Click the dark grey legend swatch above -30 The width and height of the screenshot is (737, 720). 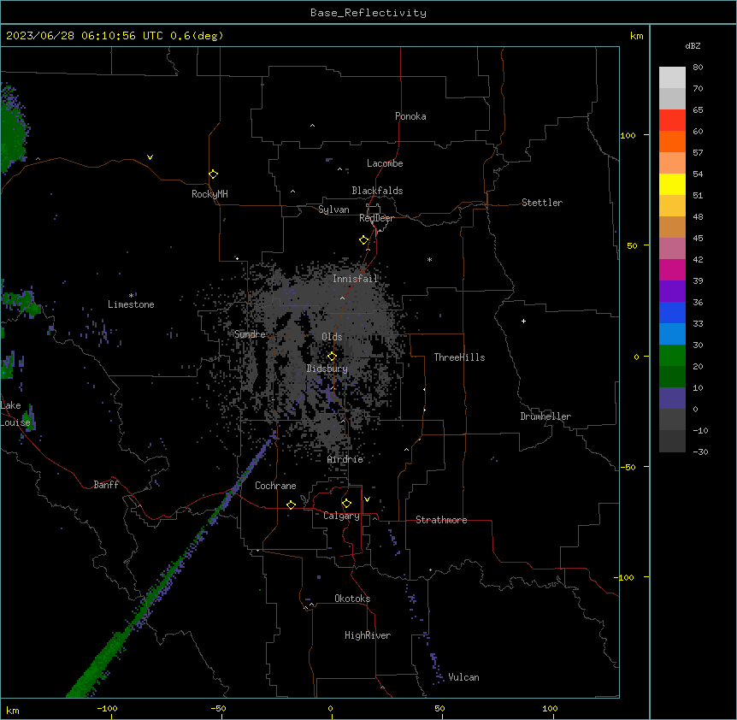coord(672,441)
